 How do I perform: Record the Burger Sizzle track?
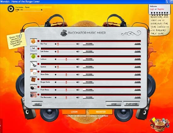click(88, 82)
